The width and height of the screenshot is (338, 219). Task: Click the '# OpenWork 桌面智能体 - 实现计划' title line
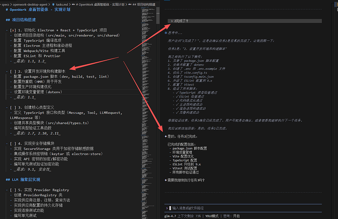point(38,9)
